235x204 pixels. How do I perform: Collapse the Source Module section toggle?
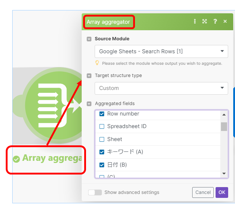89,39
